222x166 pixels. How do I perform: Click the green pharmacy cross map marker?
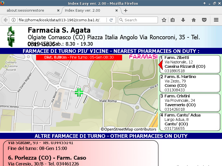click(x=79, y=92)
